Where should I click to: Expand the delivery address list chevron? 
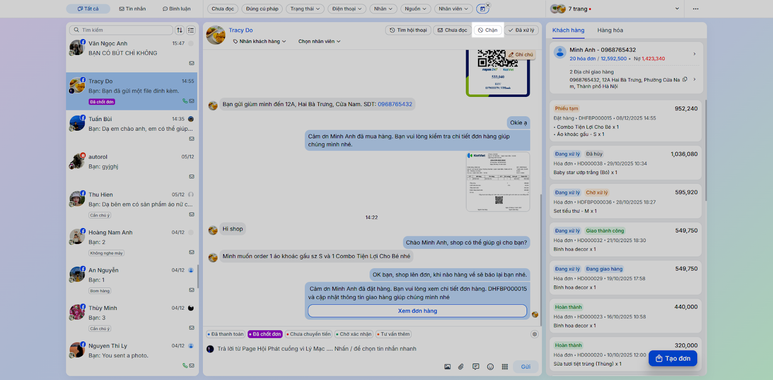pyautogui.click(x=694, y=80)
